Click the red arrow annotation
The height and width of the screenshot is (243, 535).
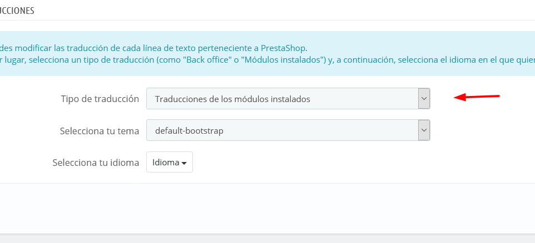(477, 97)
